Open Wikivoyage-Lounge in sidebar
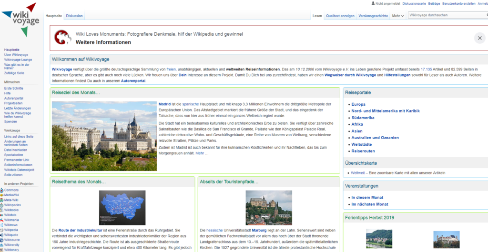This screenshot has width=488, height=252. tap(18, 60)
